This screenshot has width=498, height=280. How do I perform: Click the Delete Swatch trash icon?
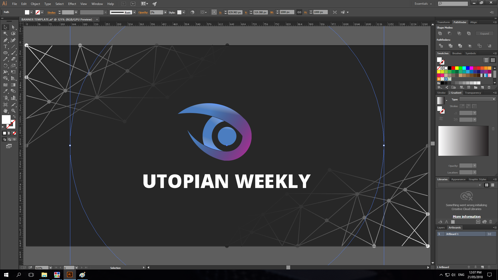point(489,87)
